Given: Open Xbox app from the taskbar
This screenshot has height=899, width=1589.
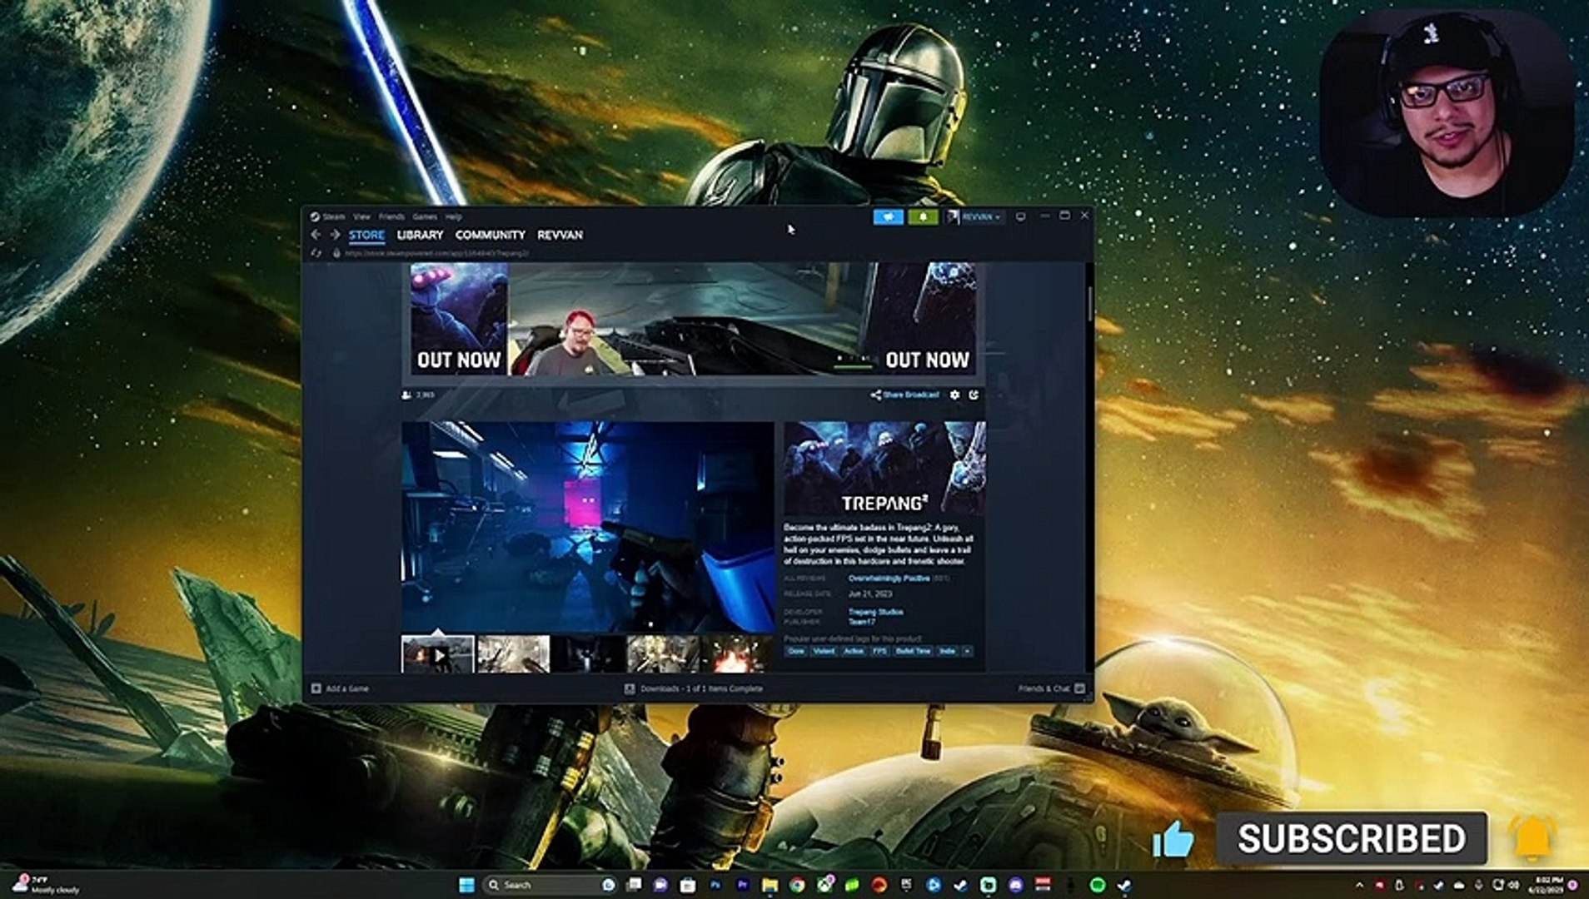Looking at the screenshot, I should tap(824, 885).
